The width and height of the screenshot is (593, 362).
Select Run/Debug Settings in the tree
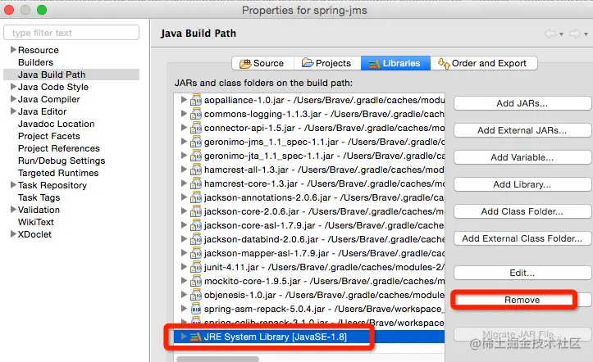coord(62,161)
